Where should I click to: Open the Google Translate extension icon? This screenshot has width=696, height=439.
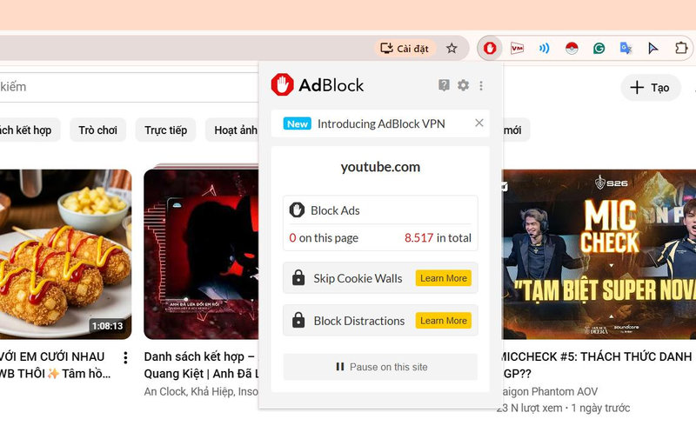(626, 48)
